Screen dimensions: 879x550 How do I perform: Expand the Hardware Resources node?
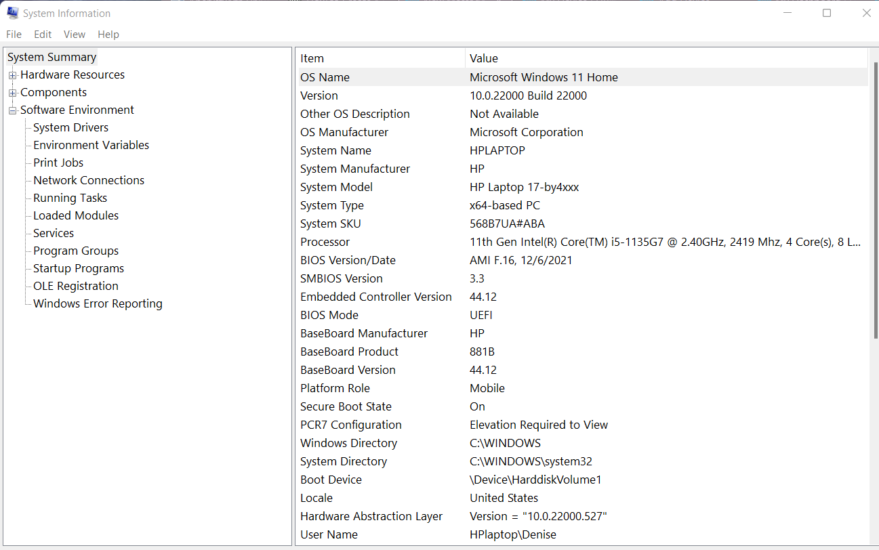(12, 75)
